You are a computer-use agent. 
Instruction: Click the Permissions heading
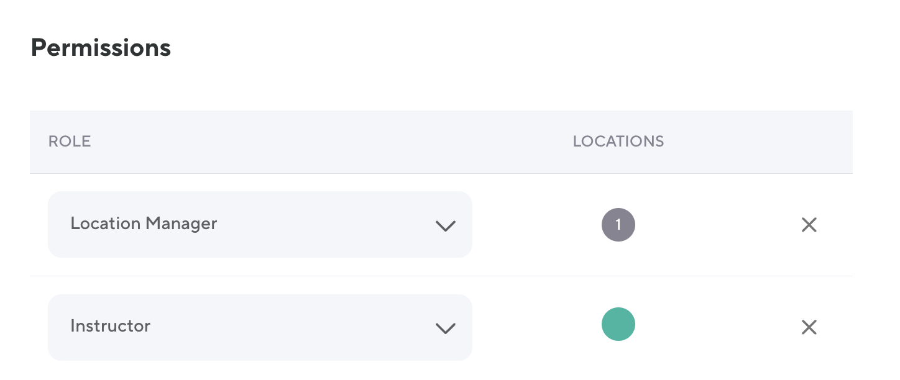[x=101, y=48]
